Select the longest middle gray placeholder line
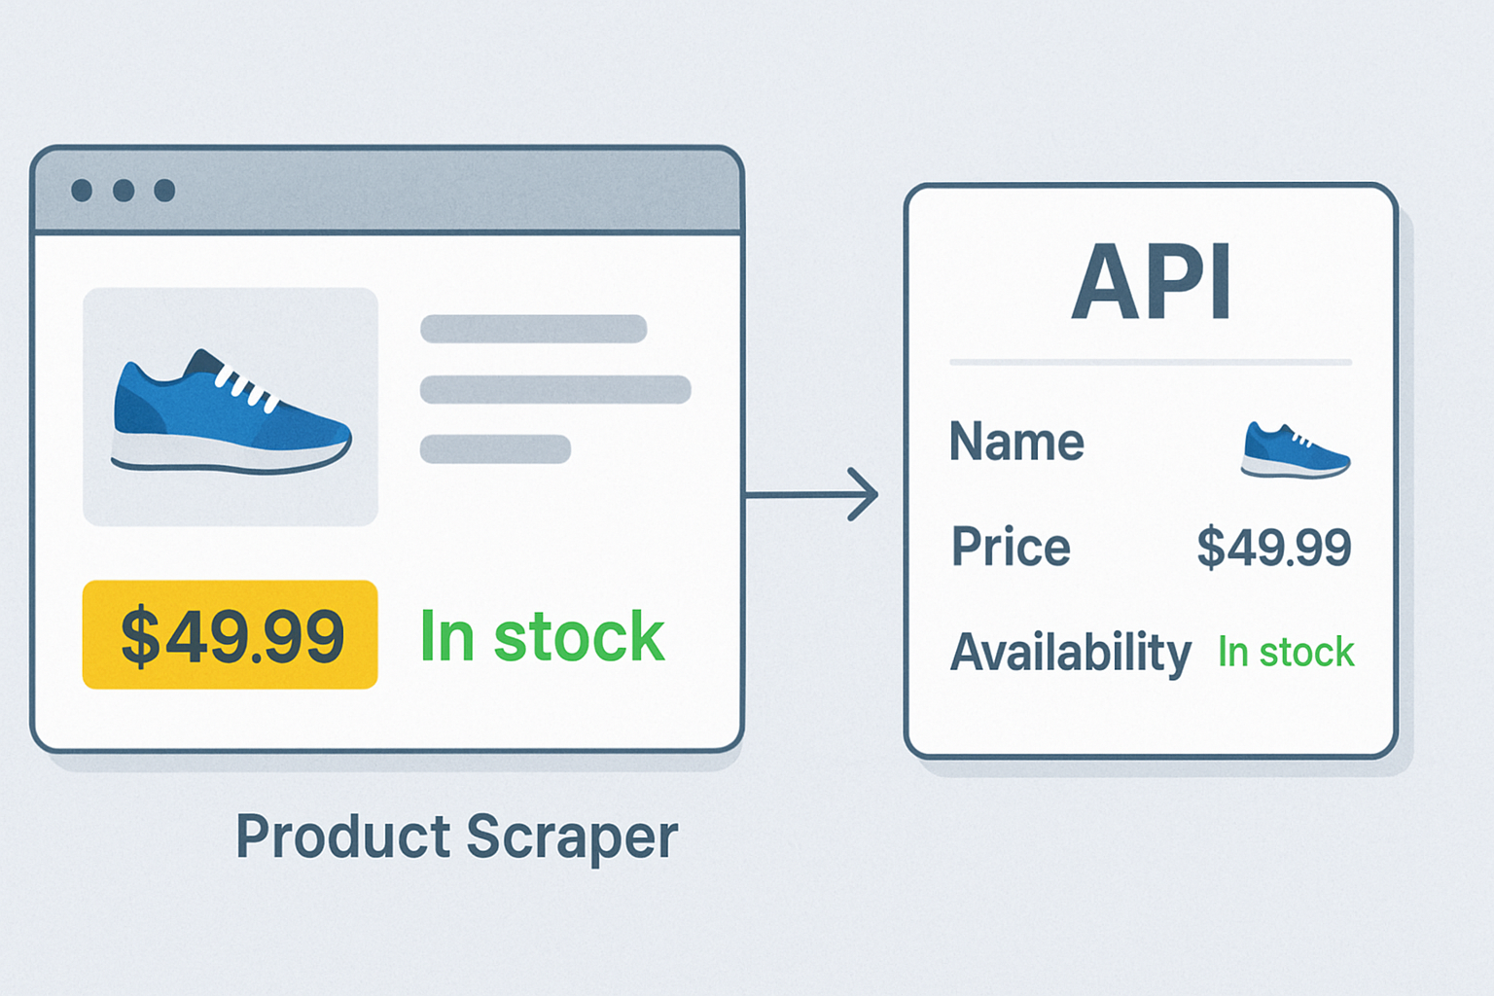Screen dimensions: 1494x996 tap(555, 389)
